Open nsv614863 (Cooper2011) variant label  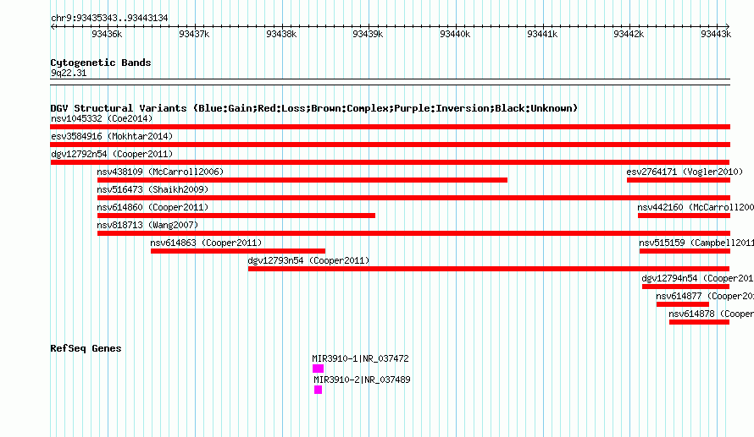click(206, 243)
